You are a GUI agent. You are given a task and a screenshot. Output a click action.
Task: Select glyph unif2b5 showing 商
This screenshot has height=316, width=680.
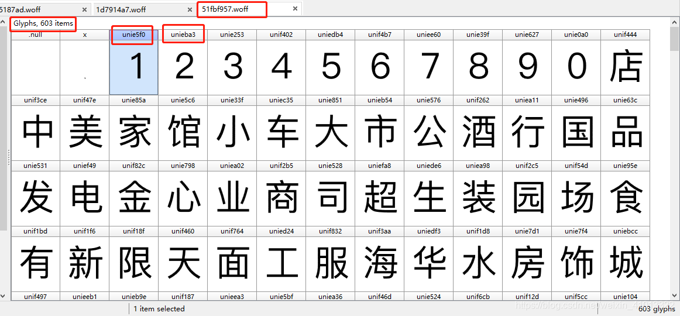pyautogui.click(x=281, y=193)
